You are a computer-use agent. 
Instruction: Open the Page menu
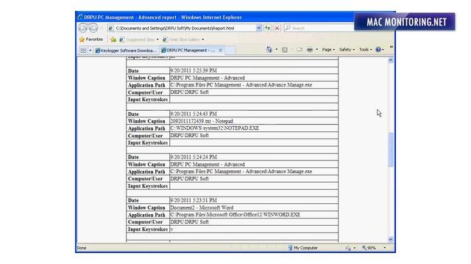coord(328,50)
